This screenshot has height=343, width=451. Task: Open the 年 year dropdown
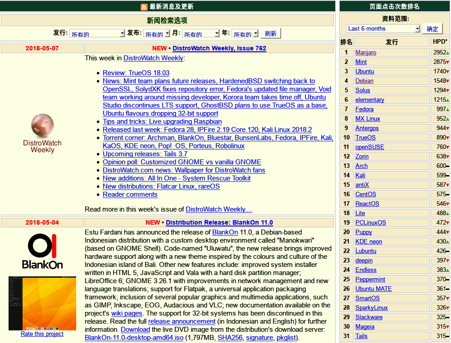245,33
